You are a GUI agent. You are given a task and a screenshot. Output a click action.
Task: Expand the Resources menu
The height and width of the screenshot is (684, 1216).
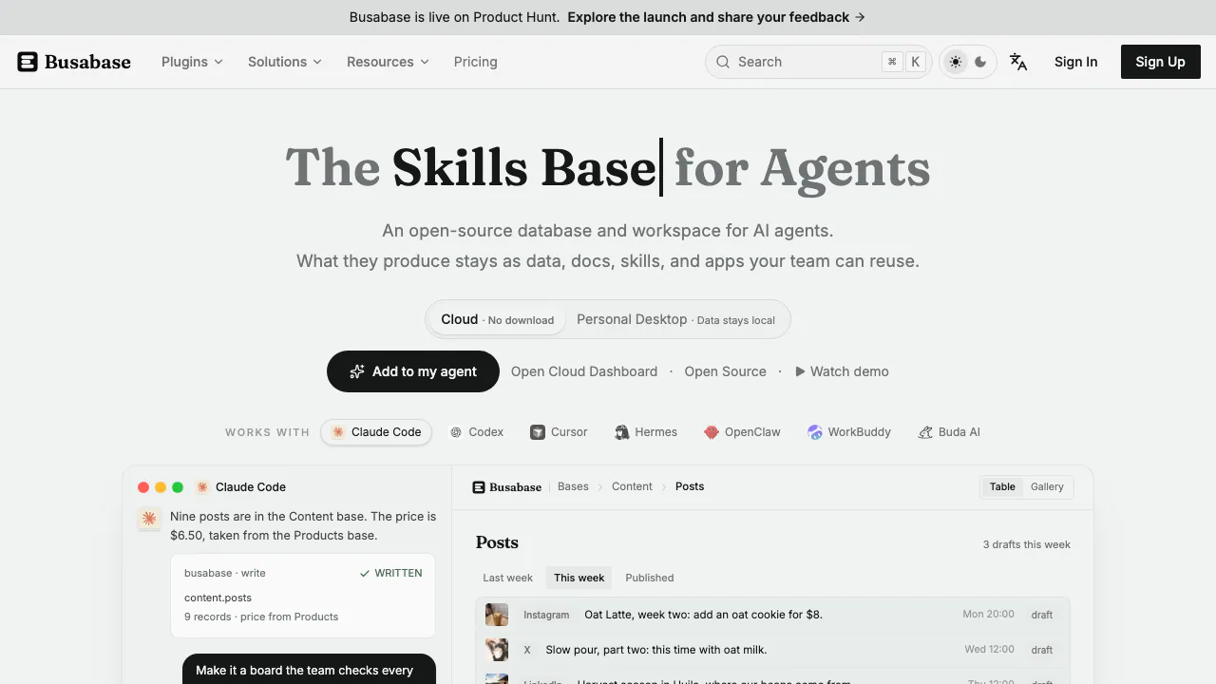pos(388,62)
